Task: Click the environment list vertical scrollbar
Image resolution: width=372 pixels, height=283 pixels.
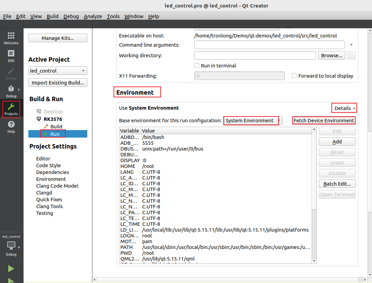Action: click(x=314, y=195)
